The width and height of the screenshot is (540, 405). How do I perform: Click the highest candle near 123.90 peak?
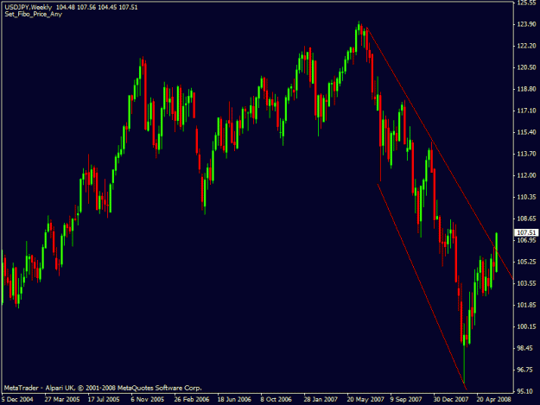359,29
